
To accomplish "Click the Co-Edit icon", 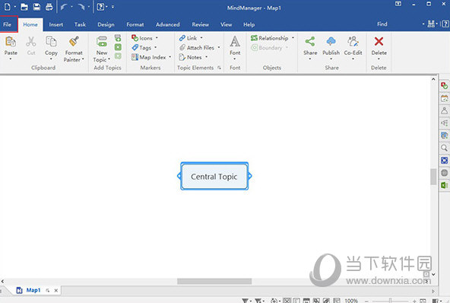I will [353, 42].
